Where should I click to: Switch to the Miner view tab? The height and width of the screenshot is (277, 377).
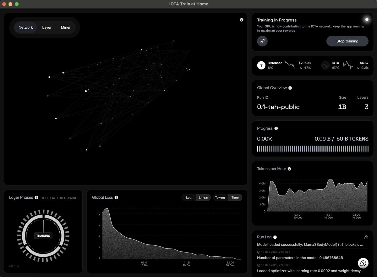point(66,27)
